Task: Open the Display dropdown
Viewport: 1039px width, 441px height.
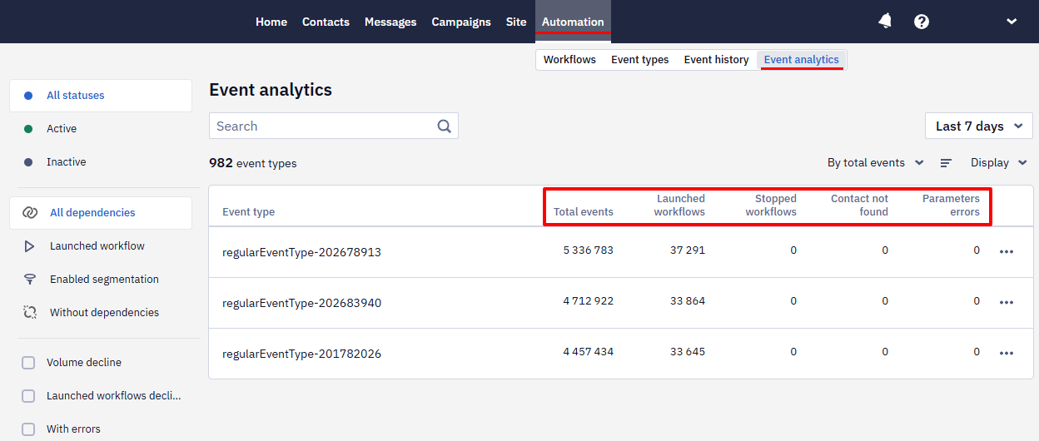Action: click(999, 163)
